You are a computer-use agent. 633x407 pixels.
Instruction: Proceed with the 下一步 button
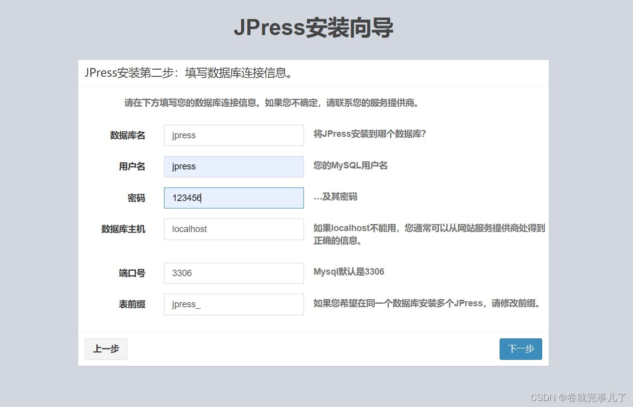point(521,349)
